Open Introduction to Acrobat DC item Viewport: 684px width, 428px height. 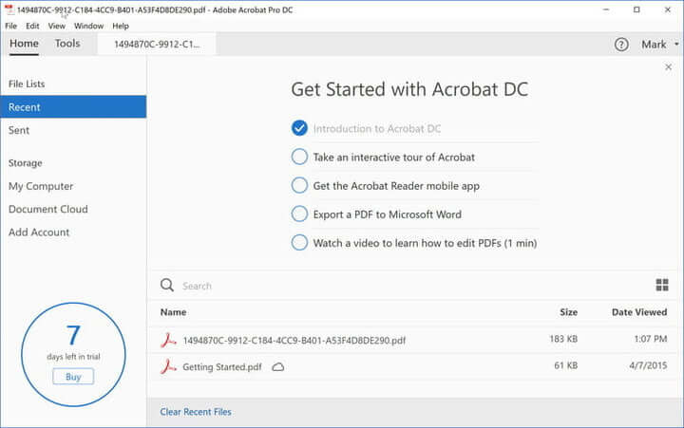click(377, 128)
